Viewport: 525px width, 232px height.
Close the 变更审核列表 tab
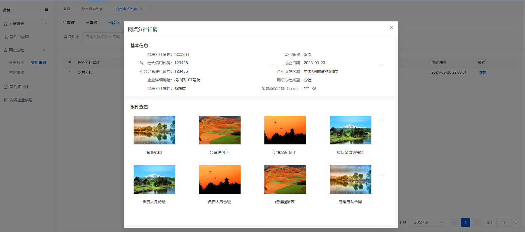(x=141, y=9)
